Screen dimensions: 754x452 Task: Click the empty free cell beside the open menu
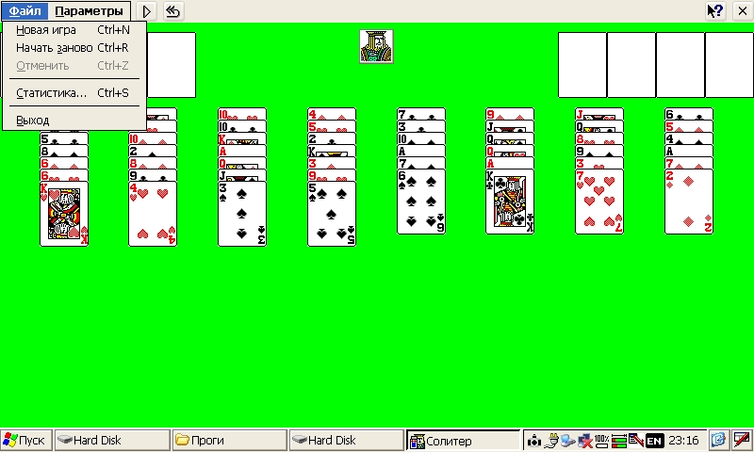(172, 65)
